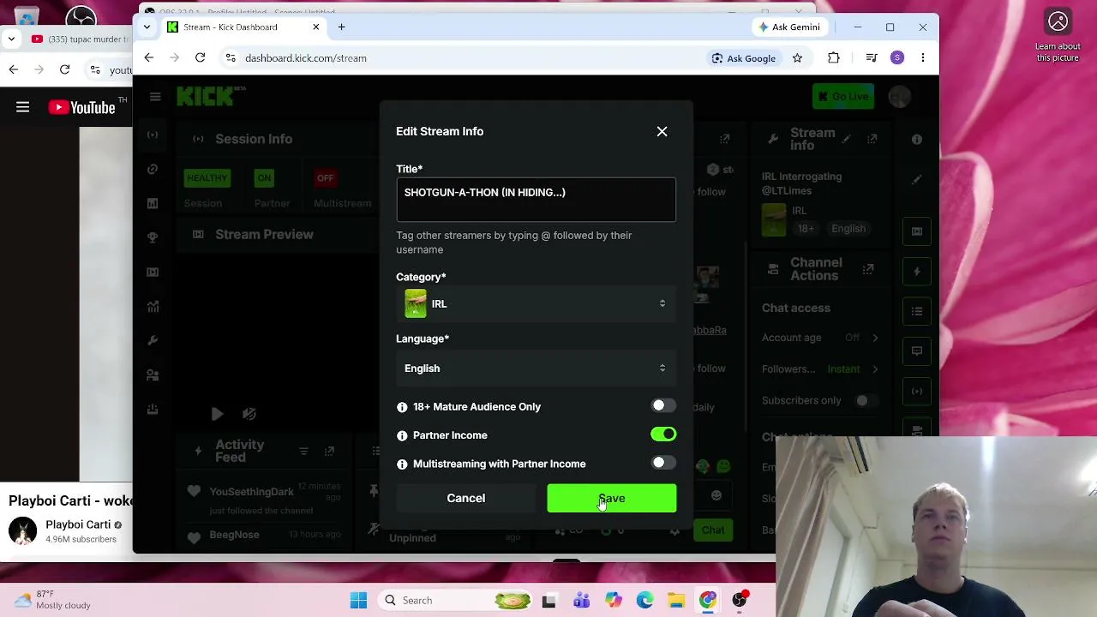Click the info icon in right toolbar
1097x617 pixels.
(917, 139)
